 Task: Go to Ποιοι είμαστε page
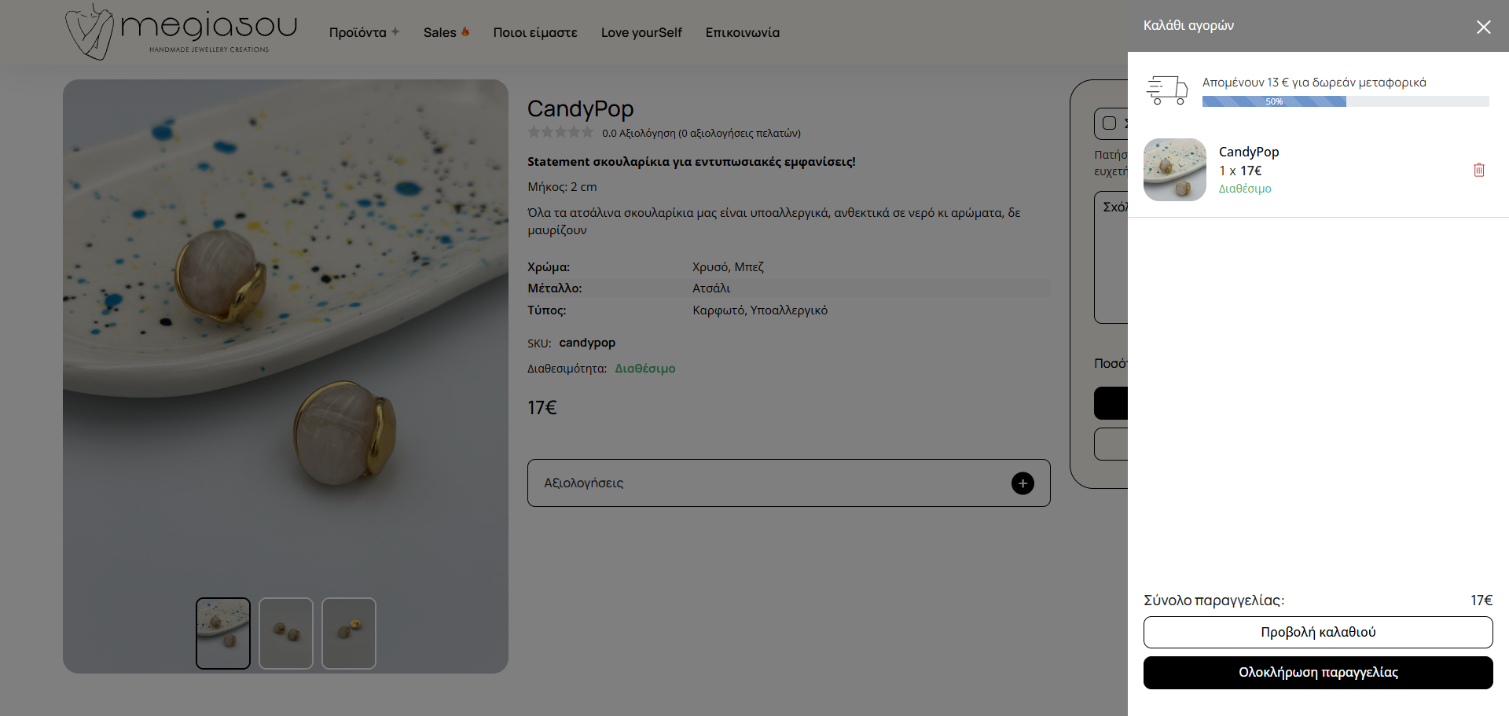pyautogui.click(x=534, y=32)
